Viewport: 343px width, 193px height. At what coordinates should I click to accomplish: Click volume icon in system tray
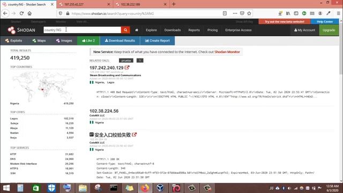coord(289,188)
